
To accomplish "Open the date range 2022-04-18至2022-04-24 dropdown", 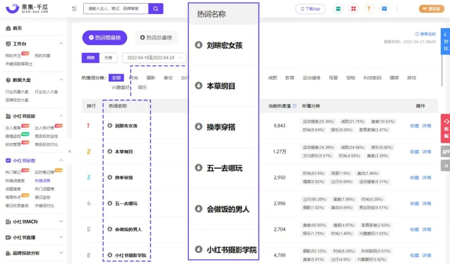I will pos(154,58).
